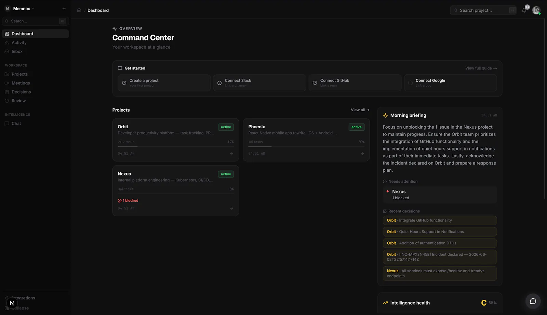Click the round N logo badge
The width and height of the screenshot is (547, 315).
click(x=12, y=303)
